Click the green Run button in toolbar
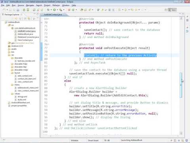190x143 pixels. click(54, 10)
